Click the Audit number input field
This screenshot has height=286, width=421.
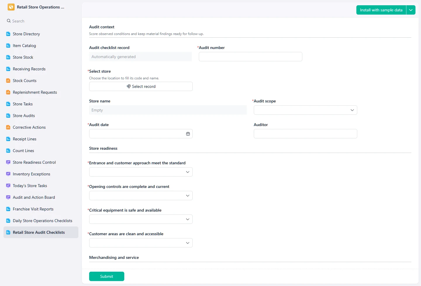[x=250, y=57]
